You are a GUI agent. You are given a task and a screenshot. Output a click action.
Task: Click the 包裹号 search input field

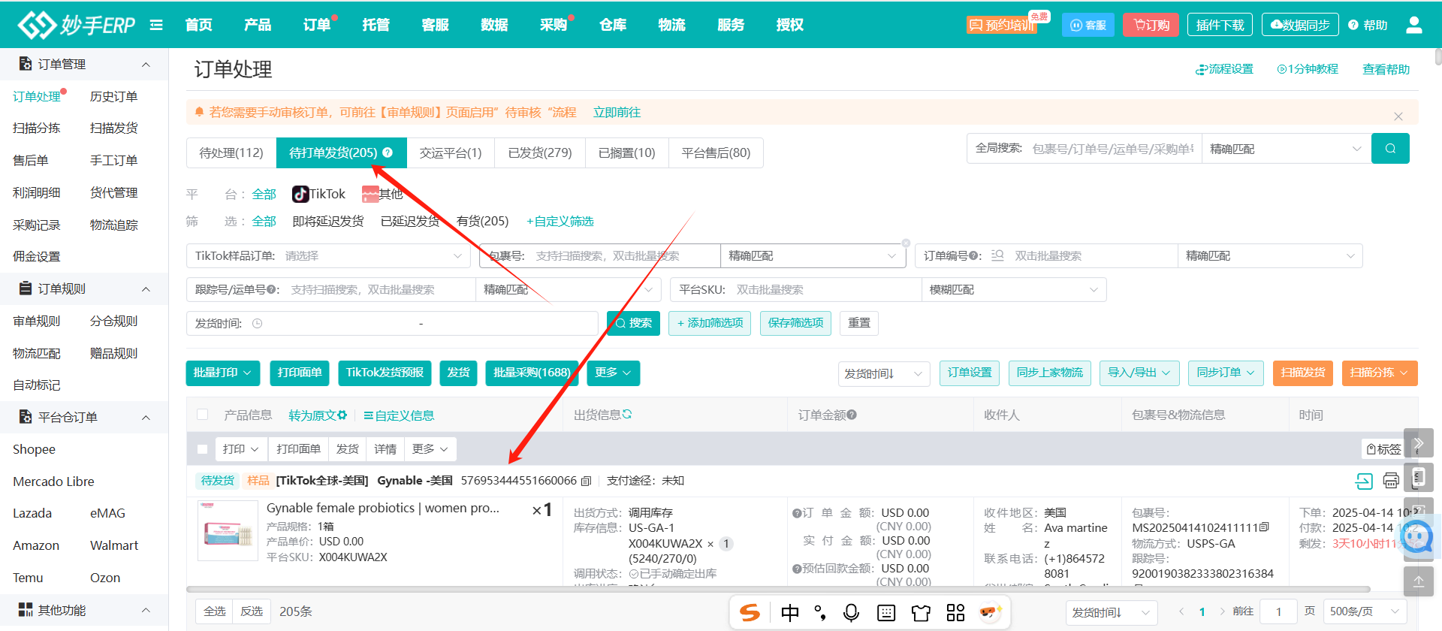(626, 256)
